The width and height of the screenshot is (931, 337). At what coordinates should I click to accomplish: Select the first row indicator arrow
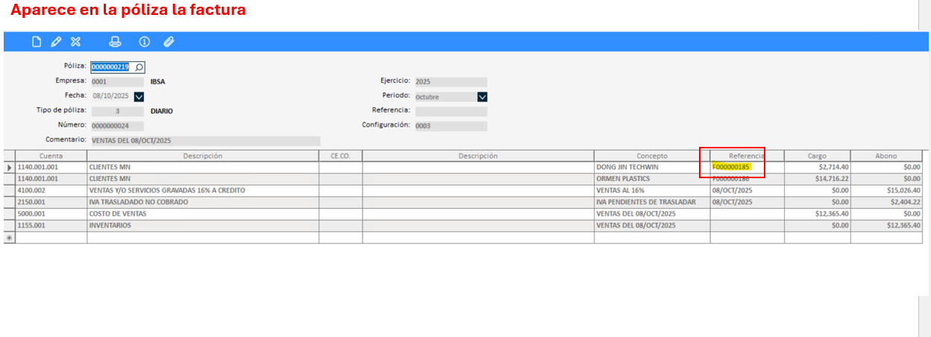point(9,168)
